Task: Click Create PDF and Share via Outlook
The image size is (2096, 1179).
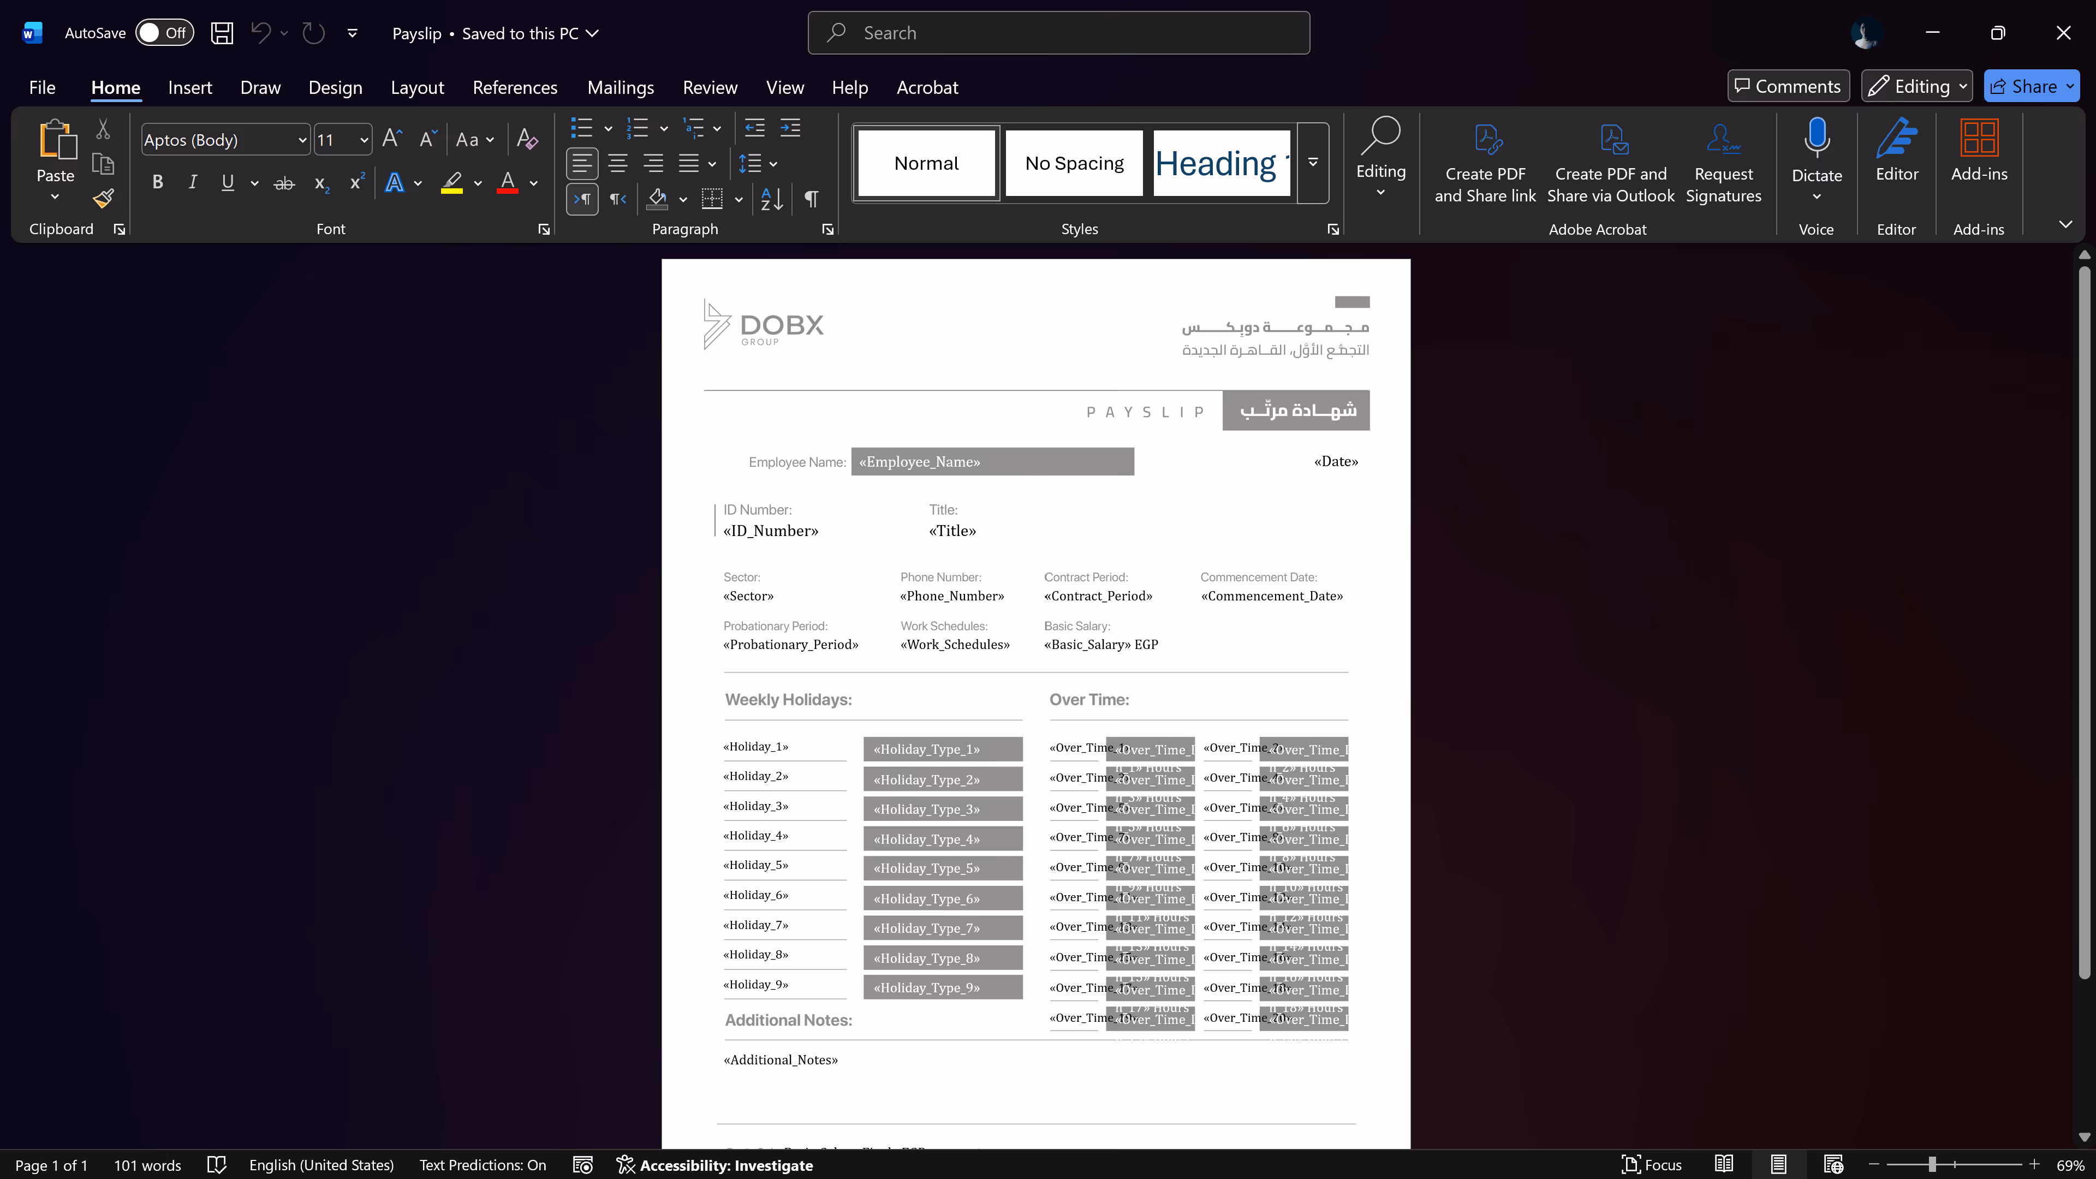Action: pos(1611,163)
